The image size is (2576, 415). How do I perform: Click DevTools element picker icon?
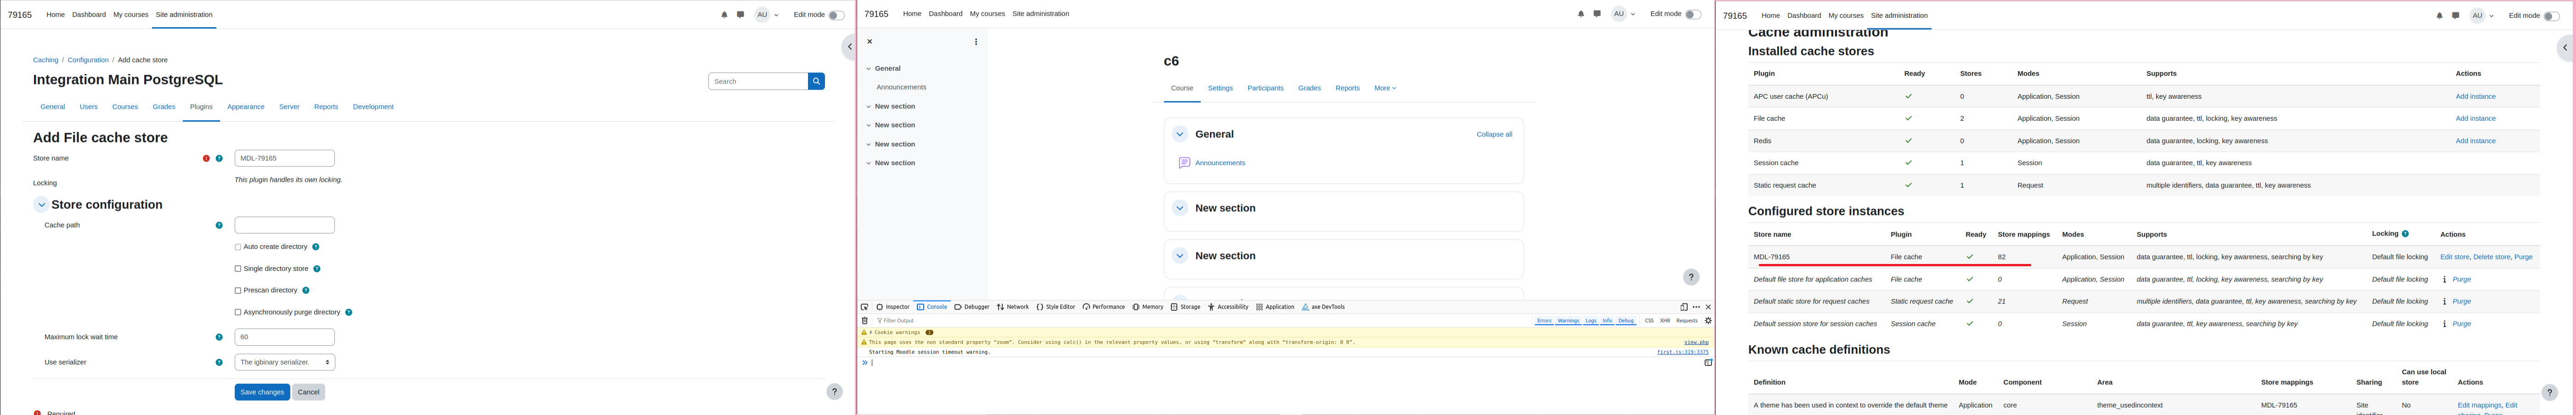click(865, 307)
